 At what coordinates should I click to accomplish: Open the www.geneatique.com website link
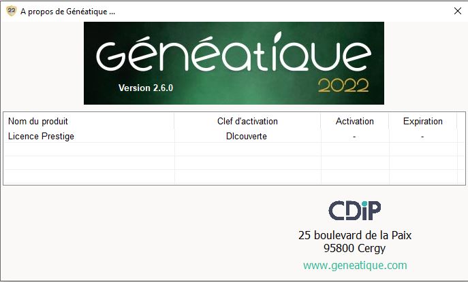[355, 265]
